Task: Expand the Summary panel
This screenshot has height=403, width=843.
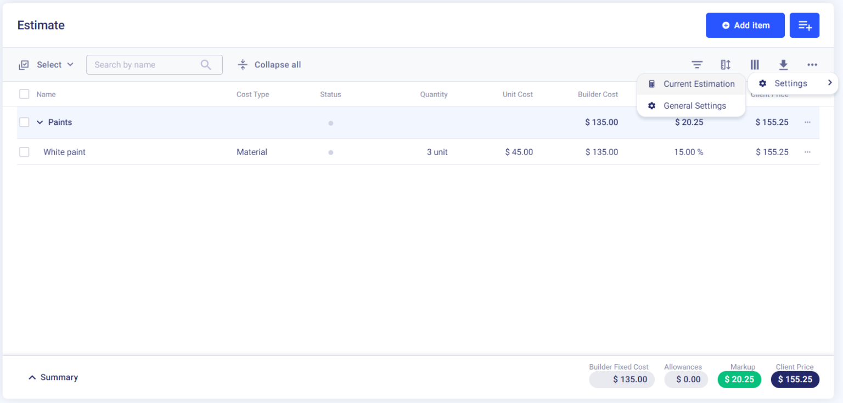Action: coord(53,377)
